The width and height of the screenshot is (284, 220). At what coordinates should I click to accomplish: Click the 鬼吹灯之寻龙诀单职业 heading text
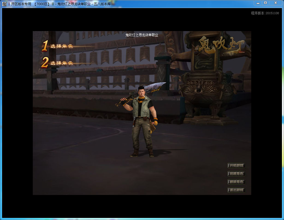[x=142, y=35]
